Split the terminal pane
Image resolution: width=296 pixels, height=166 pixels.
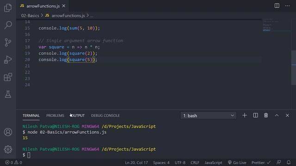255,115
